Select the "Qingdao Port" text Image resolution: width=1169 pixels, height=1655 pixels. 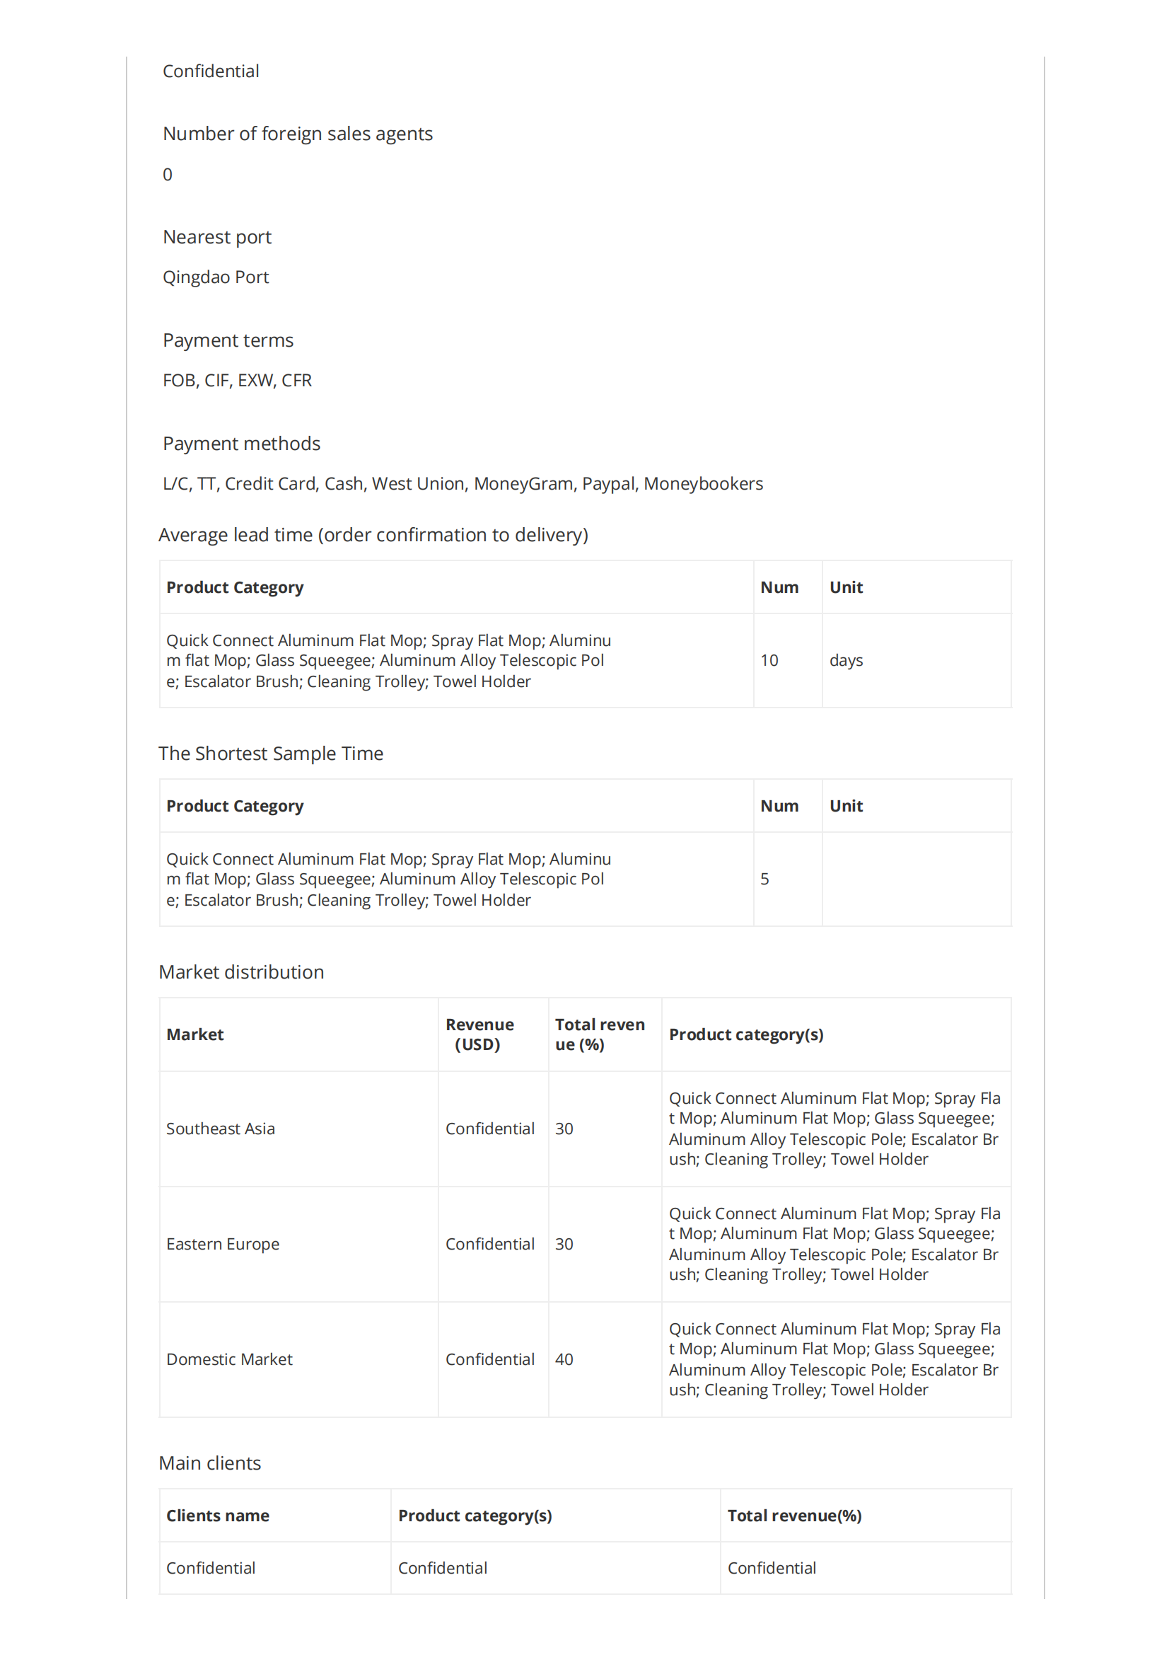pyautogui.click(x=216, y=277)
